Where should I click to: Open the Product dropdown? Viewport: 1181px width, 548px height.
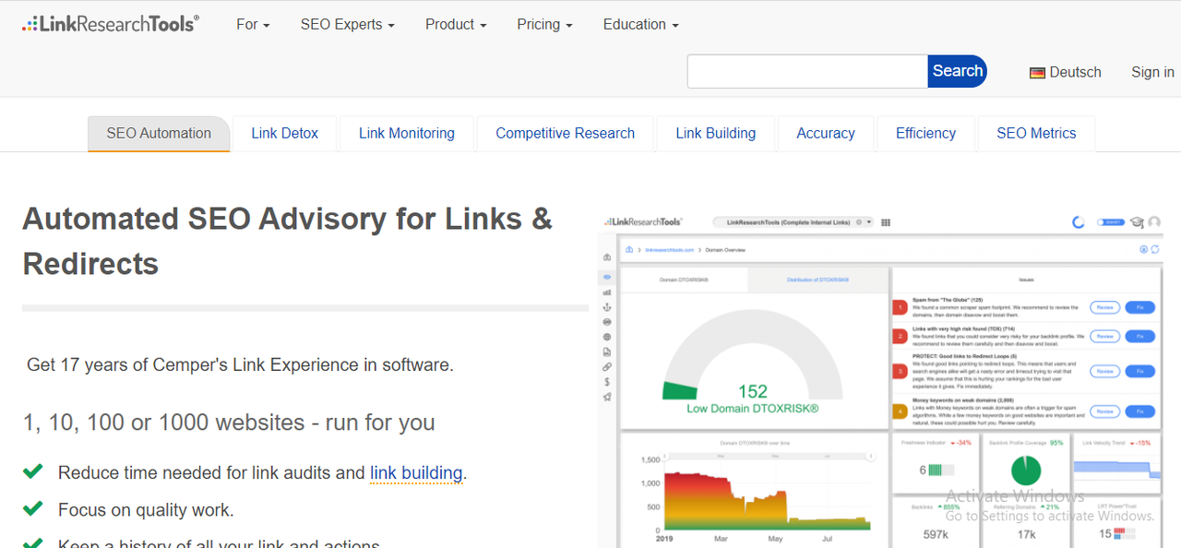click(x=456, y=25)
